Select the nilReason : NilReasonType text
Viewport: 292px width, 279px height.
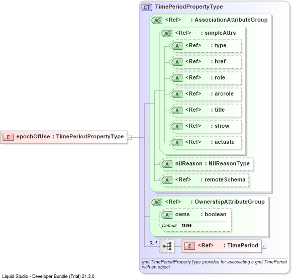click(x=212, y=163)
